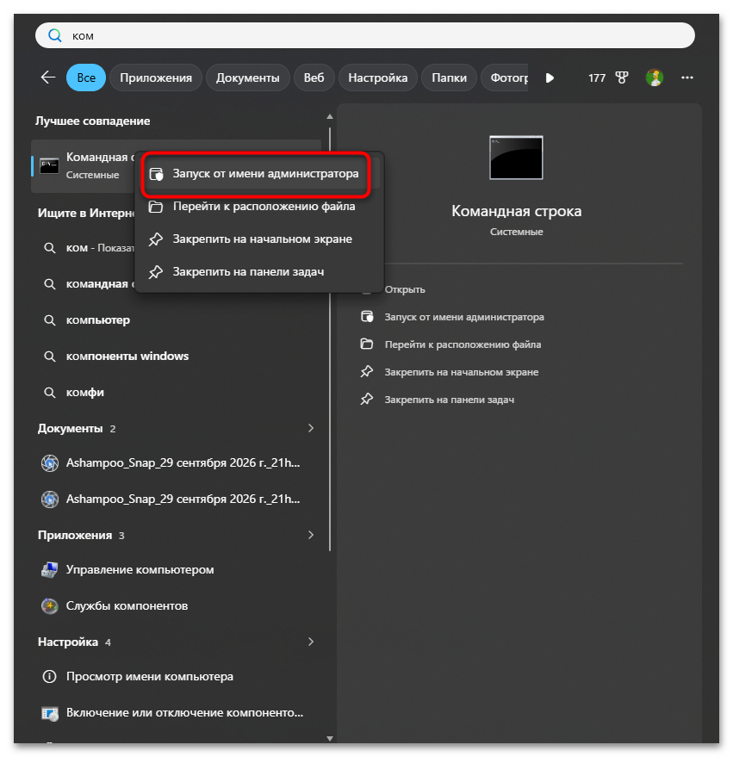The width and height of the screenshot is (733, 757).
Task: Click the back arrow icon near filters
Action: click(x=48, y=78)
